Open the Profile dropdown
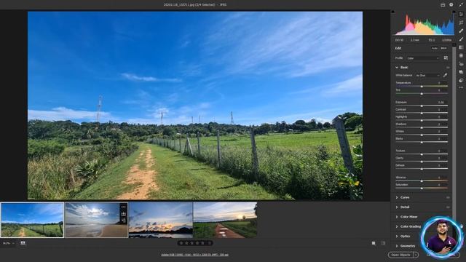 pos(422,58)
